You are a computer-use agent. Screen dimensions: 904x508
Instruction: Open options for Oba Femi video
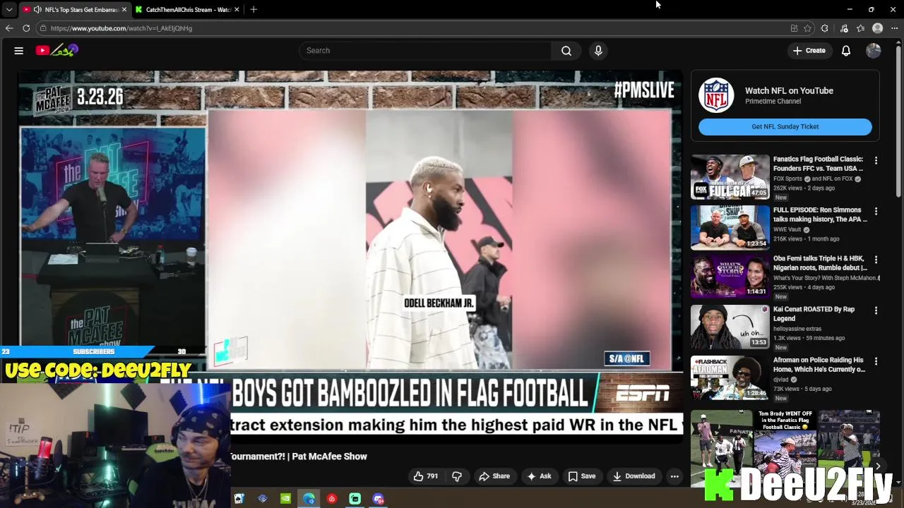pyautogui.click(x=876, y=260)
